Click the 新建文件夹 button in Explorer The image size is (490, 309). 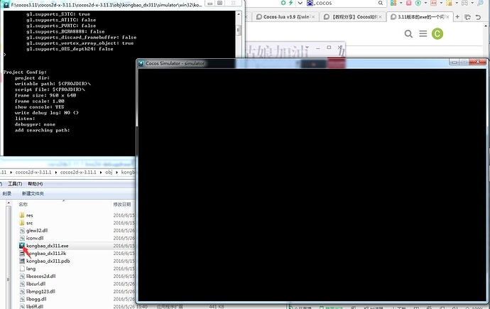point(33,194)
